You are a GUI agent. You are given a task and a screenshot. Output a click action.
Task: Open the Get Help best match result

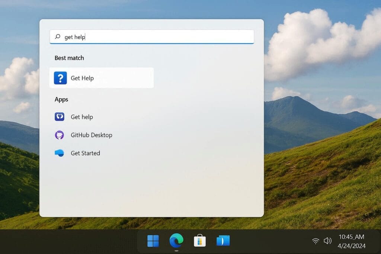click(x=101, y=78)
